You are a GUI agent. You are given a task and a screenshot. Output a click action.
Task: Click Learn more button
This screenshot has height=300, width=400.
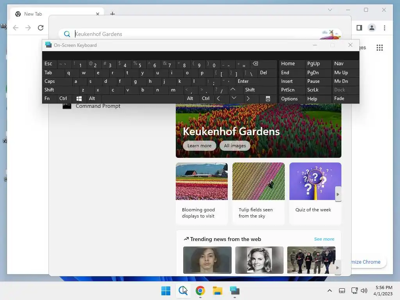click(200, 146)
